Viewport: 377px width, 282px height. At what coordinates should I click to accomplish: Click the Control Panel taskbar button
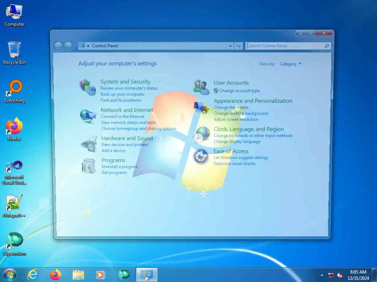pos(147,275)
